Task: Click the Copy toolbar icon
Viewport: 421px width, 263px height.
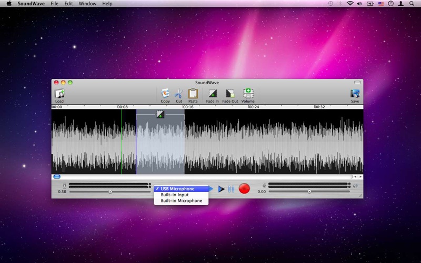Action: tap(165, 94)
